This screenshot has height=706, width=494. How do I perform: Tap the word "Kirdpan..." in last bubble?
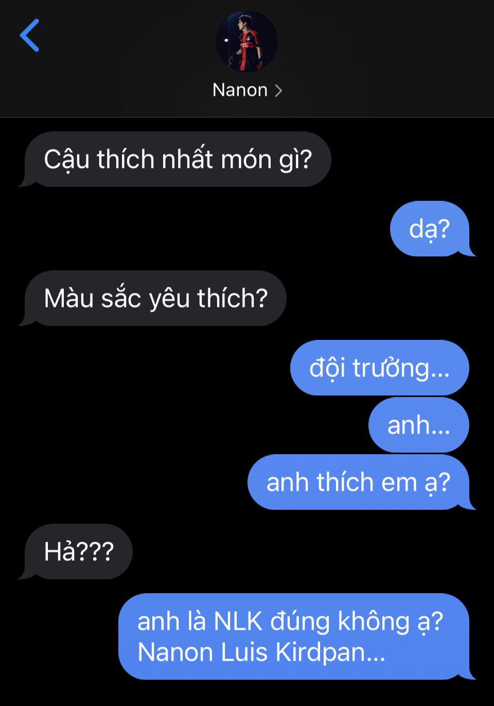pyautogui.click(x=330, y=652)
